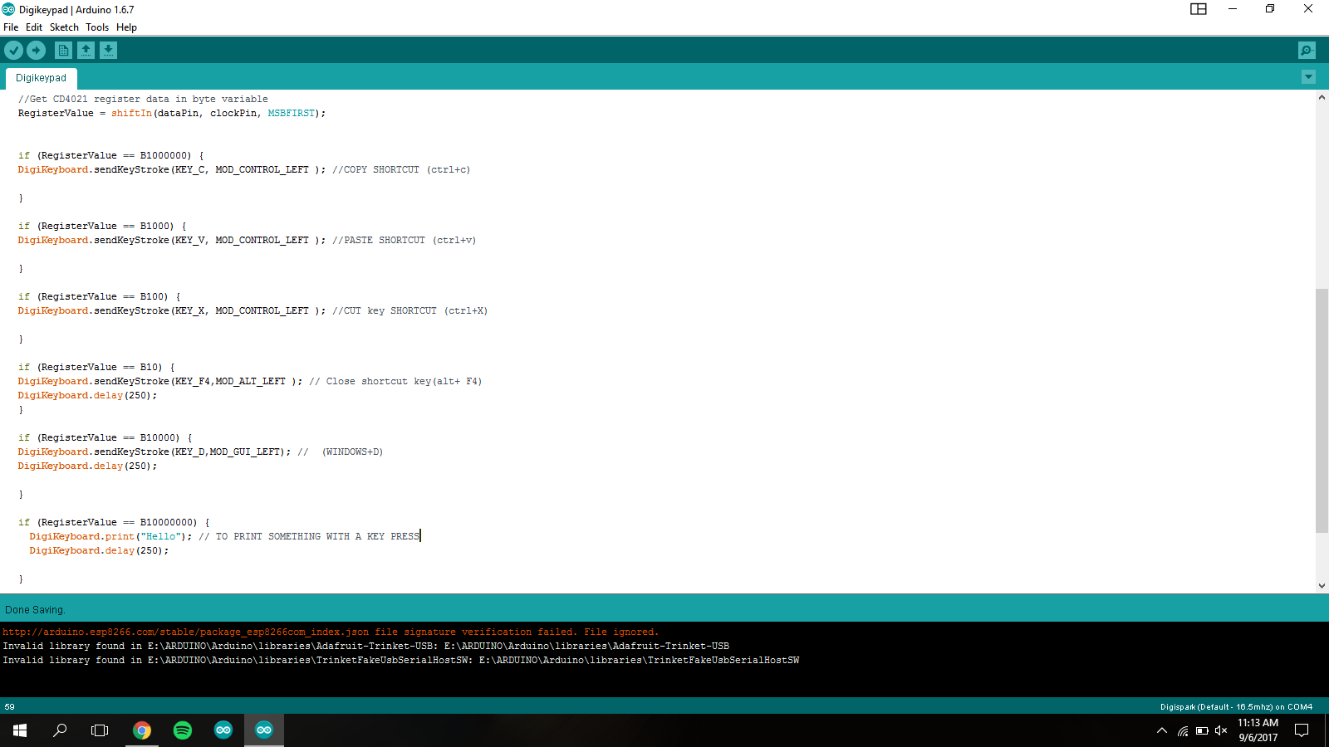Expand the tab options dropdown arrow

tap(1308, 77)
